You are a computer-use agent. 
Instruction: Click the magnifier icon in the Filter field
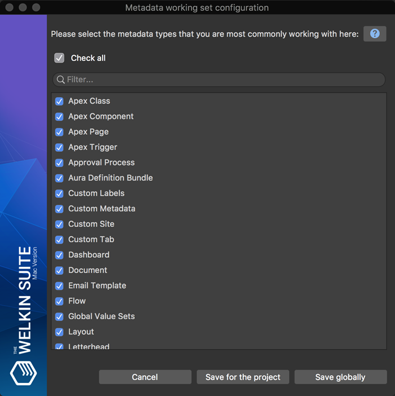(x=60, y=80)
